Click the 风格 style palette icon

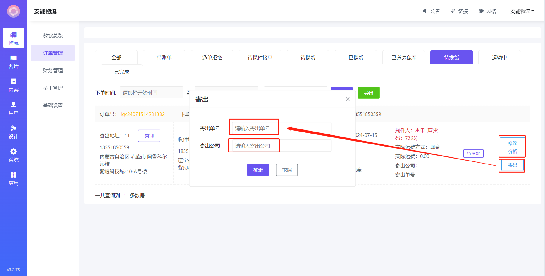point(481,11)
